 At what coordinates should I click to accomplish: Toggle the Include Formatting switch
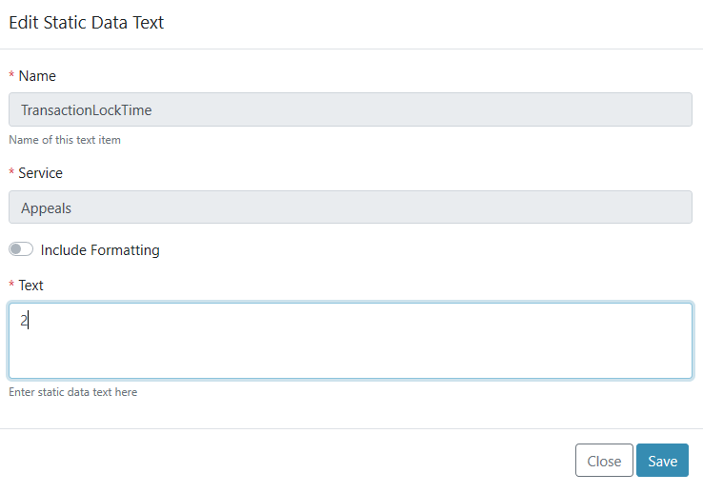tap(21, 250)
